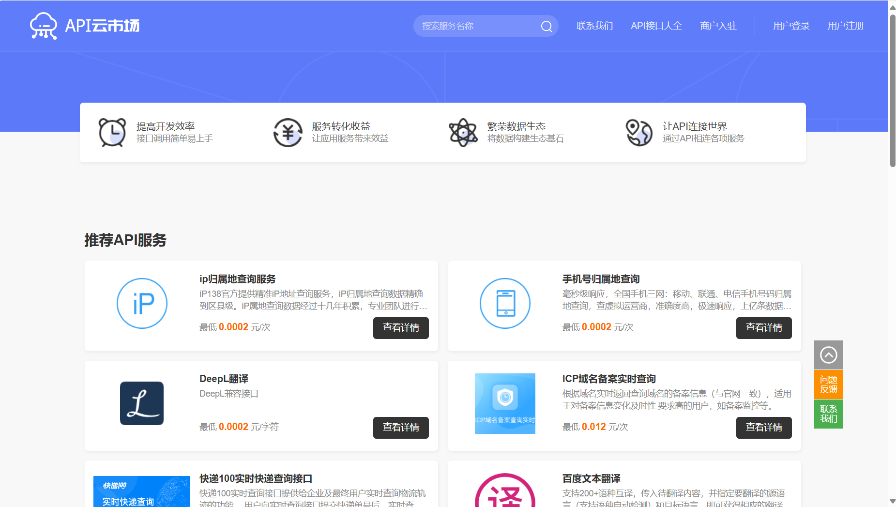Open 联系我们 in the top navigation
Viewport: 896px width, 507px height.
(594, 26)
